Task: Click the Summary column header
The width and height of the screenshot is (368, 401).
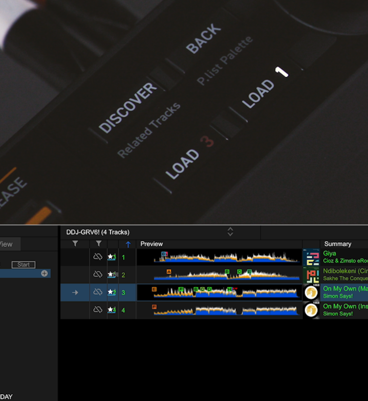Action: (x=337, y=244)
